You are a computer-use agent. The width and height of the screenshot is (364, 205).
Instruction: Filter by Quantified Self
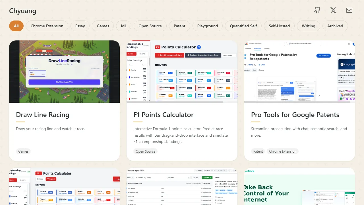click(x=243, y=26)
